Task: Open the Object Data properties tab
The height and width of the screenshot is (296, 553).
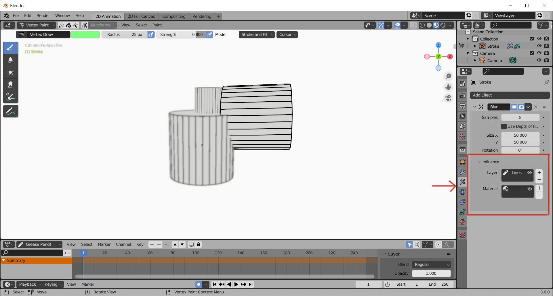Action: point(462,212)
